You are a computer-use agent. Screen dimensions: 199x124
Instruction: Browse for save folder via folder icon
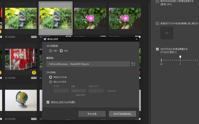click(x=133, y=64)
